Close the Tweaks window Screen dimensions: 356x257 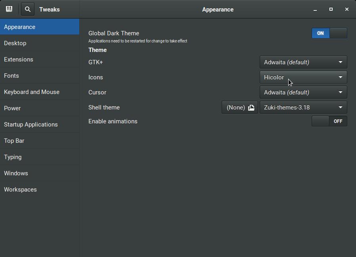[x=347, y=10]
